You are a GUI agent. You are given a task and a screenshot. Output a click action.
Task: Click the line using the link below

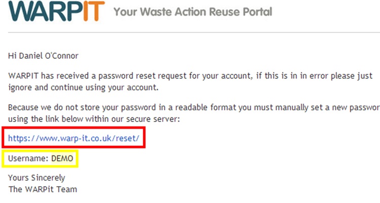pyautogui.click(x=94, y=119)
